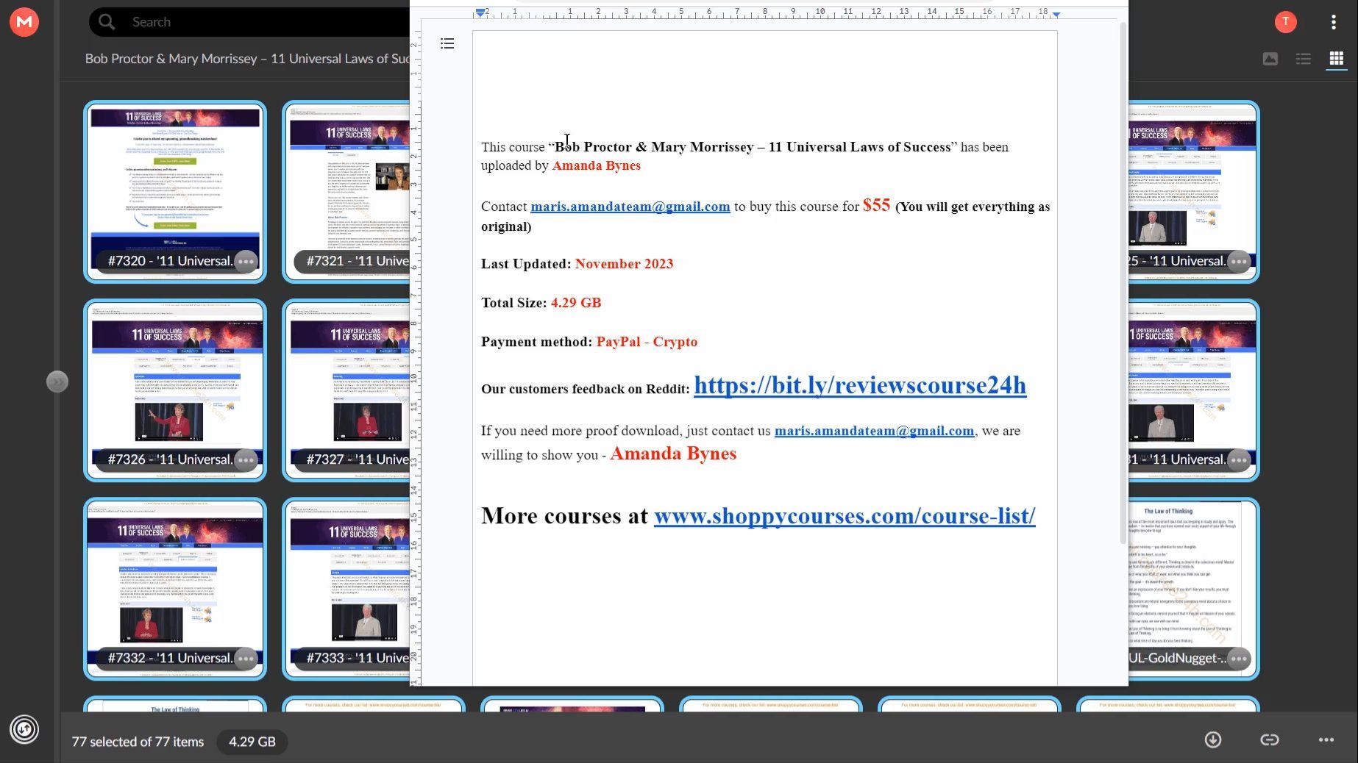Open options for UL-GoldNugget file
This screenshot has width=1358, height=763.
(1239, 658)
